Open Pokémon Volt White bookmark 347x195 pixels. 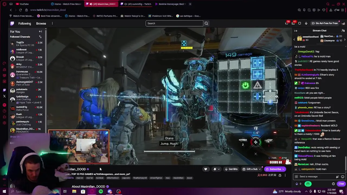pos(160,16)
